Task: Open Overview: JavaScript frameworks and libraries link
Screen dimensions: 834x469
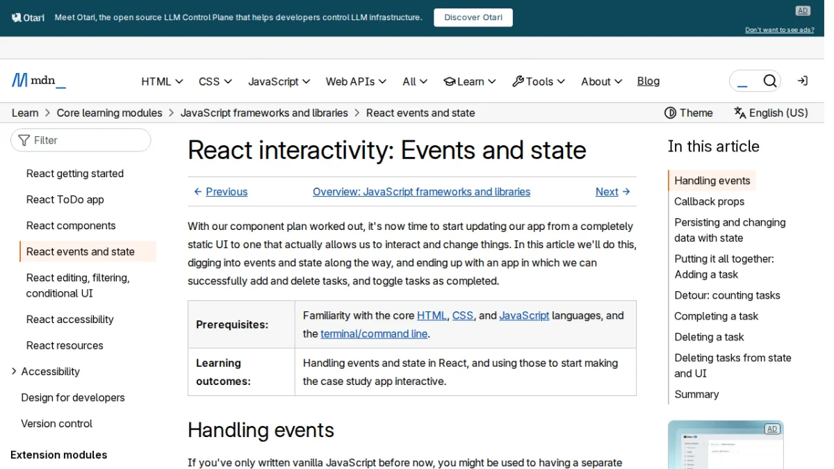Action: pyautogui.click(x=421, y=192)
